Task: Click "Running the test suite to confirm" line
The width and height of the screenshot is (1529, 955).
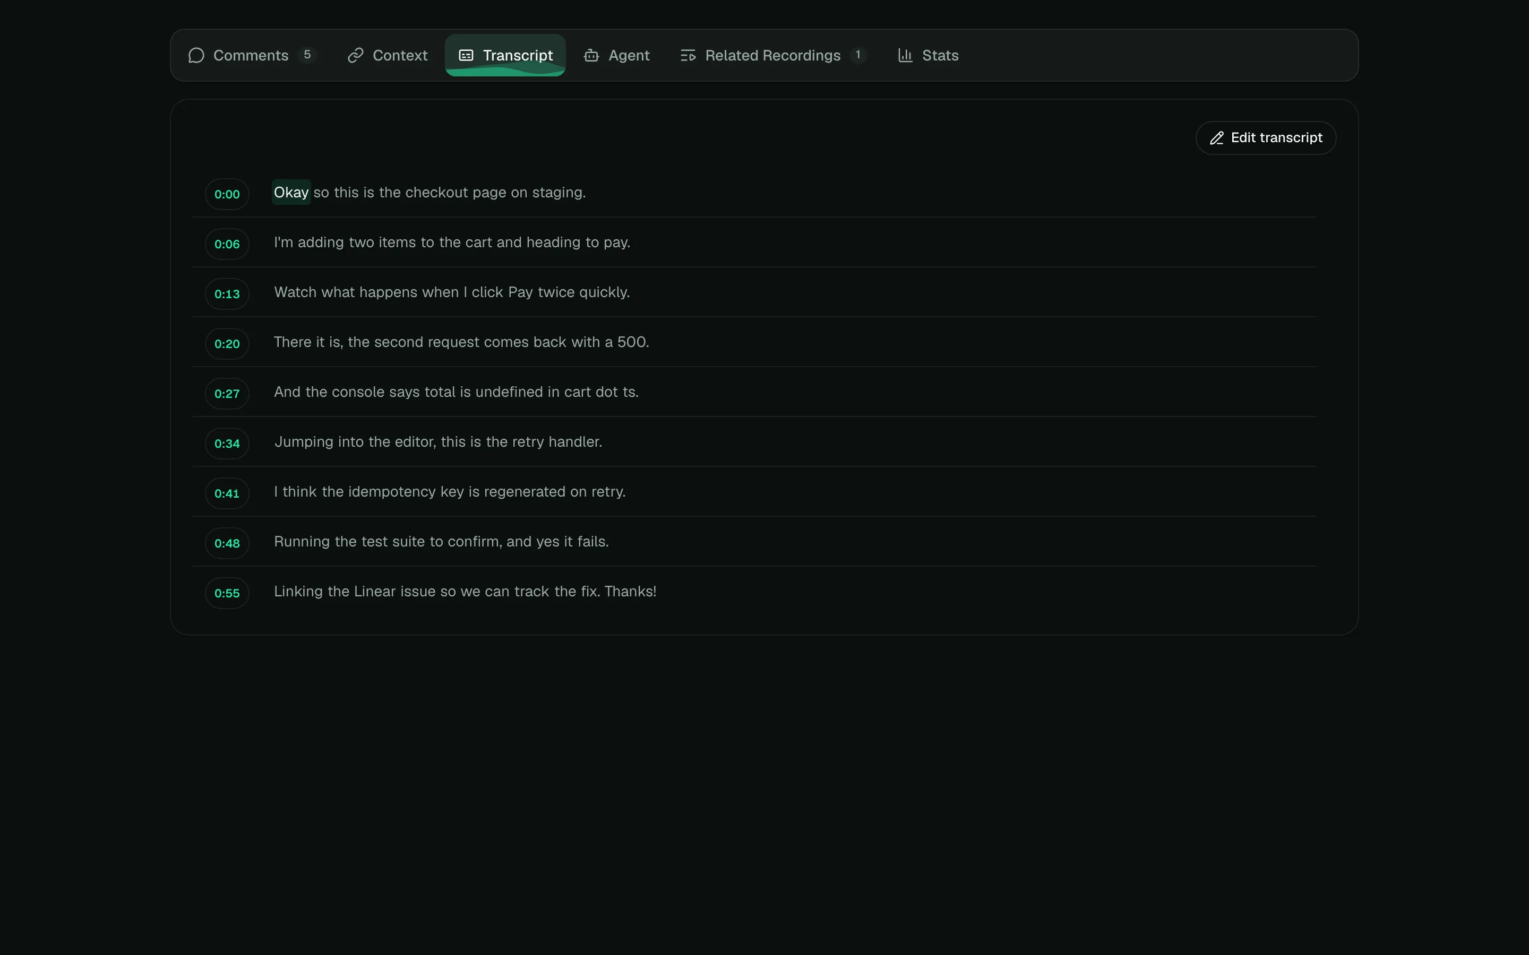Action: point(441,542)
